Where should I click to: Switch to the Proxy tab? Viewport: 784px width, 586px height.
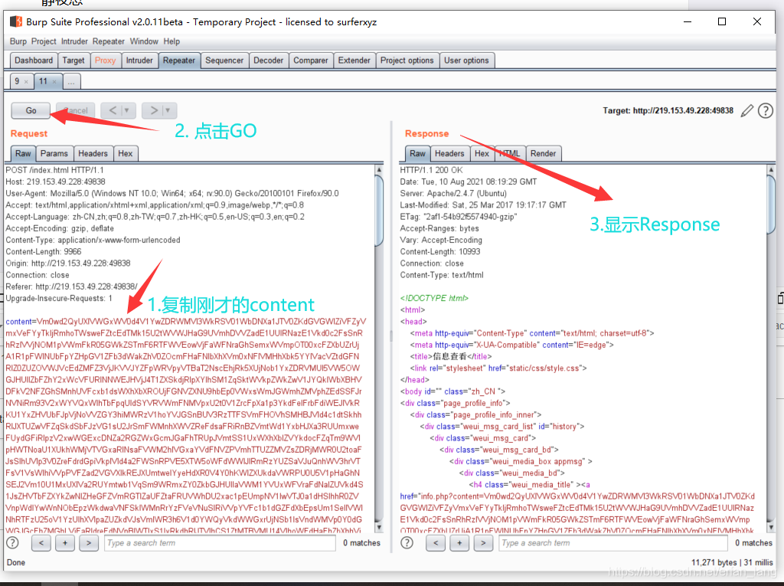click(105, 61)
